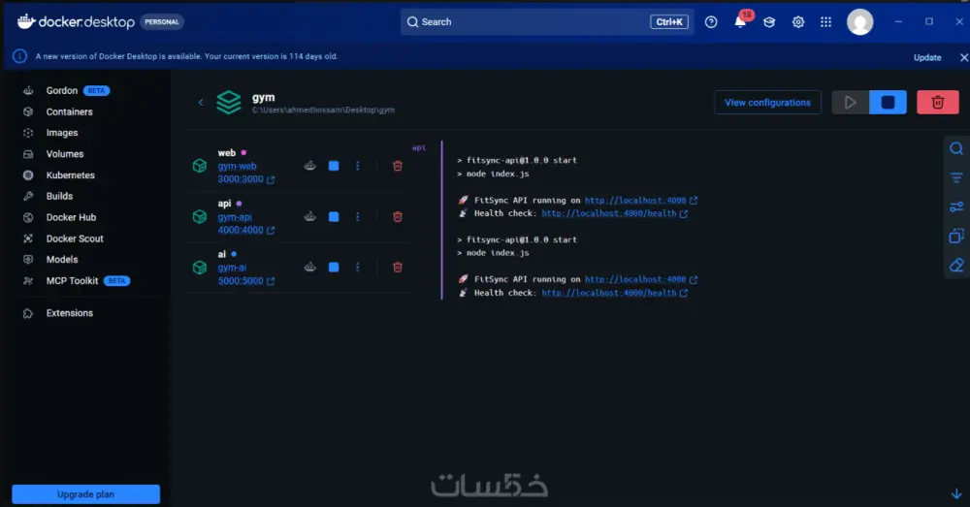Open first http://localhost:4000 log link
Image resolution: width=970 pixels, height=507 pixels.
click(x=641, y=201)
